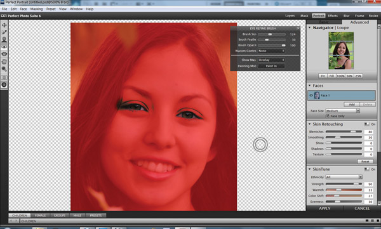The width and height of the screenshot is (381, 229).
Task: Toggle SkinTune On switch
Action: (x=366, y=169)
